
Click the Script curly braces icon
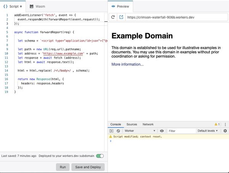click(x=5, y=6)
